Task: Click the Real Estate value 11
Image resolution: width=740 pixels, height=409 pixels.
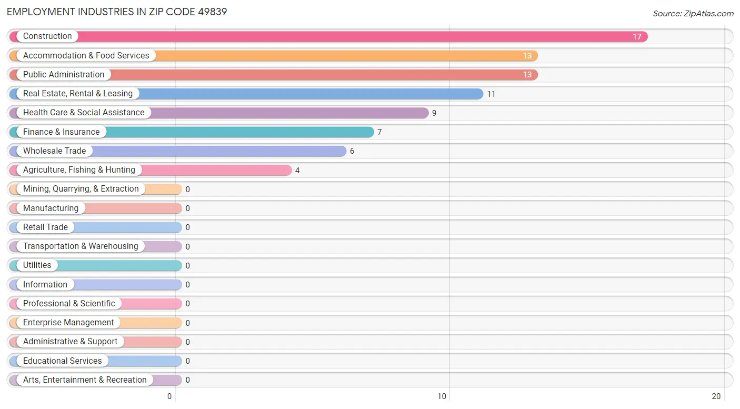Action: pos(491,94)
